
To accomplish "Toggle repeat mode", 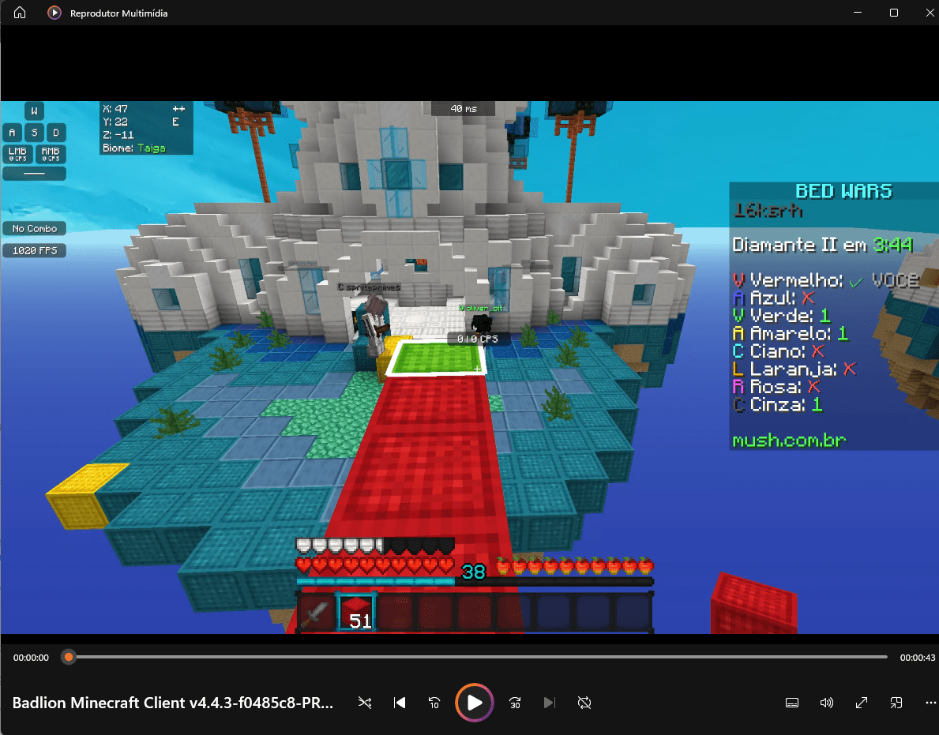I will pyautogui.click(x=584, y=703).
